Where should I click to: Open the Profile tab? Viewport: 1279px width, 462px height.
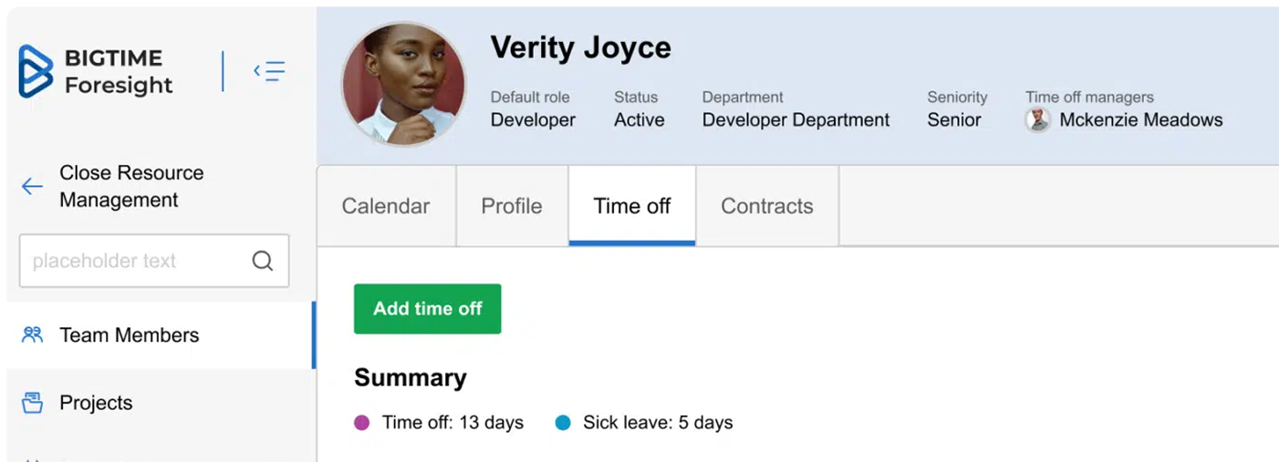(512, 206)
